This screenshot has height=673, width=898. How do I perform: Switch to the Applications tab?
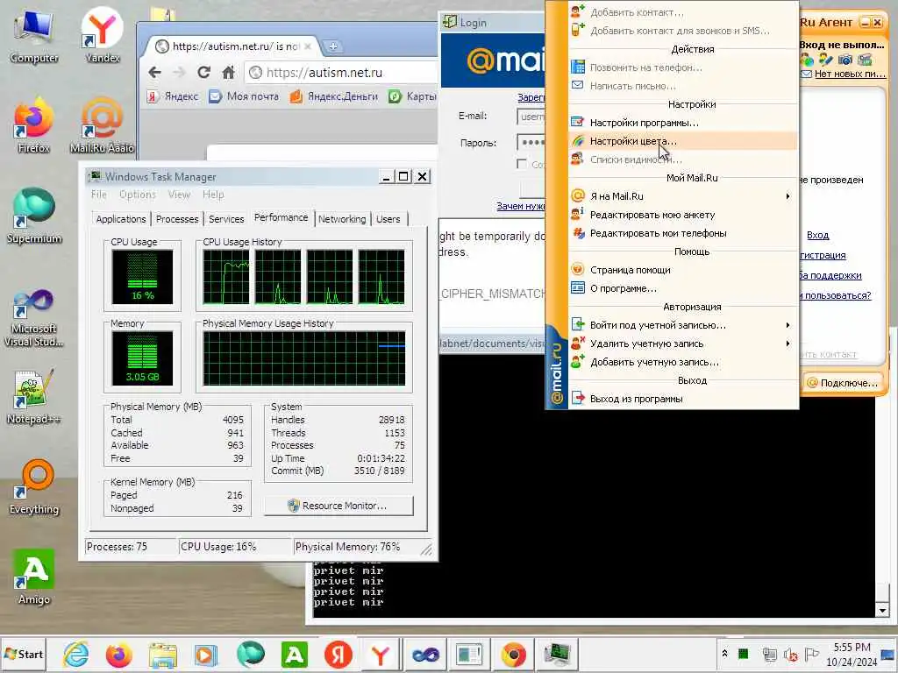[x=121, y=219]
